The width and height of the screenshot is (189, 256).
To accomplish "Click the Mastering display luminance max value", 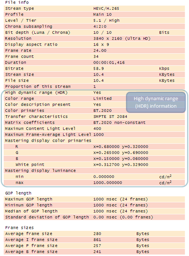I will coord(107,183).
